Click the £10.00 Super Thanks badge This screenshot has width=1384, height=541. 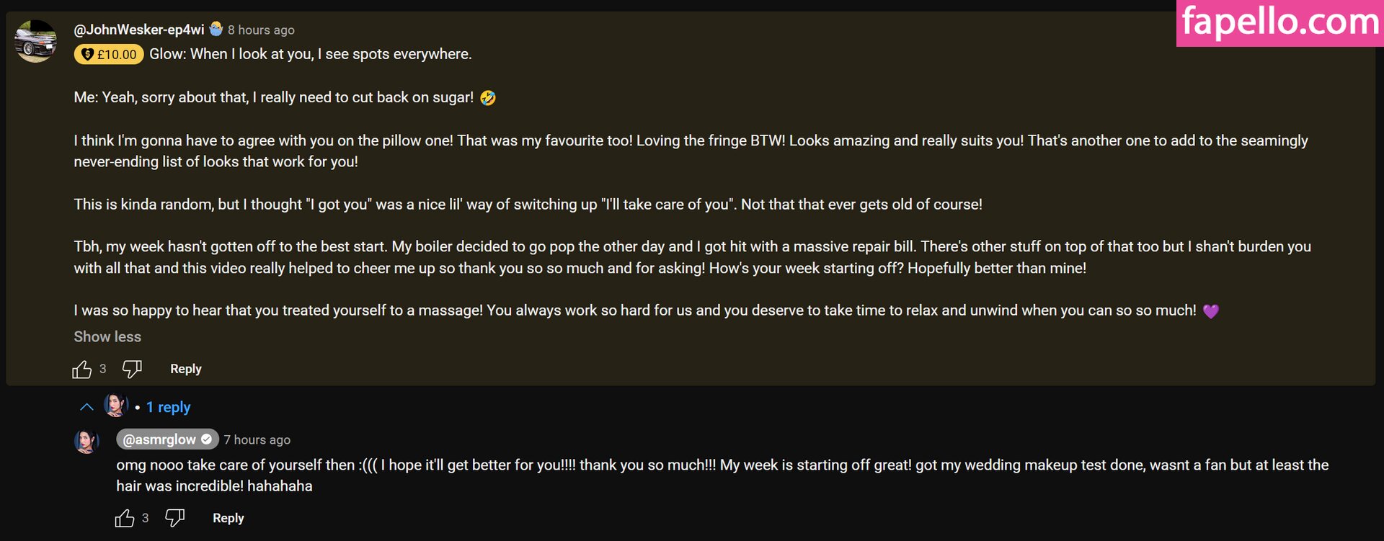coord(109,54)
